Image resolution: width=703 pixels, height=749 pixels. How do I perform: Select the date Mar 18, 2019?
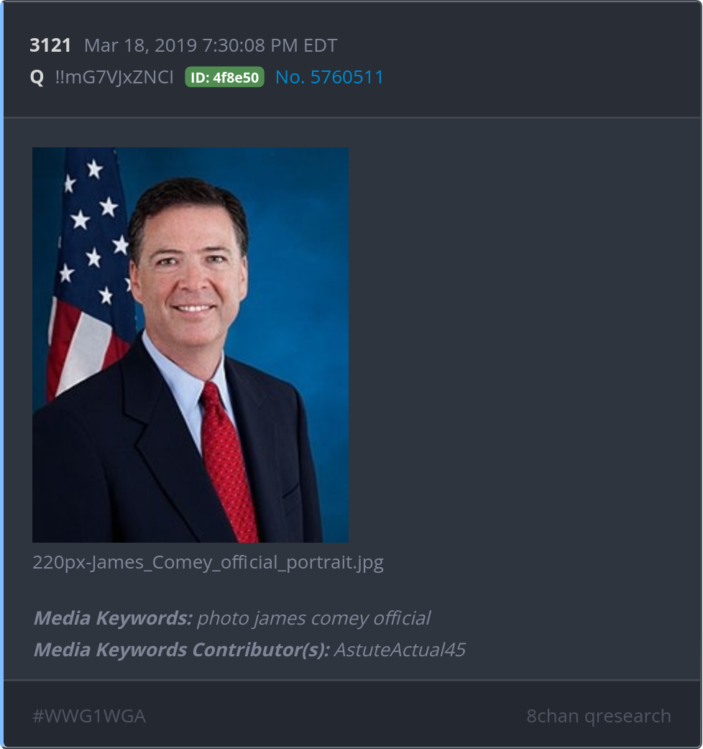click(141, 45)
